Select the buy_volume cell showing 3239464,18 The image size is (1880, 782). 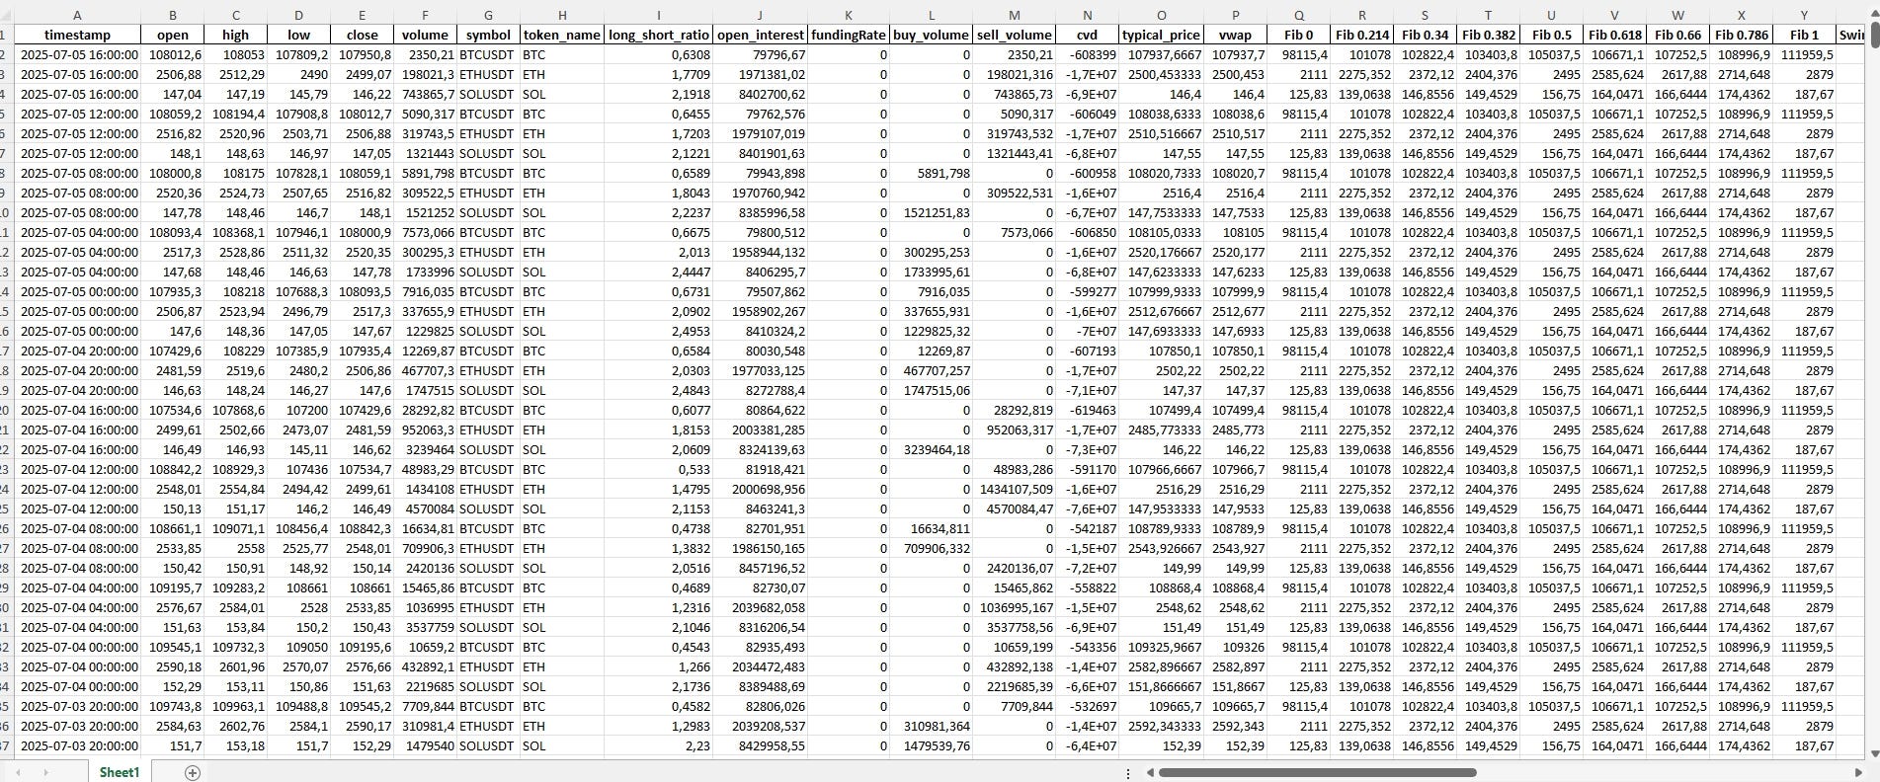932,449
